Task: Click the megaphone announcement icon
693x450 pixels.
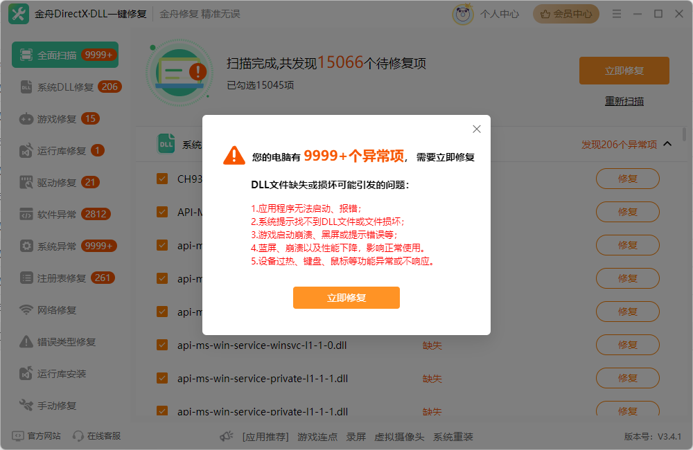Action: click(x=227, y=436)
